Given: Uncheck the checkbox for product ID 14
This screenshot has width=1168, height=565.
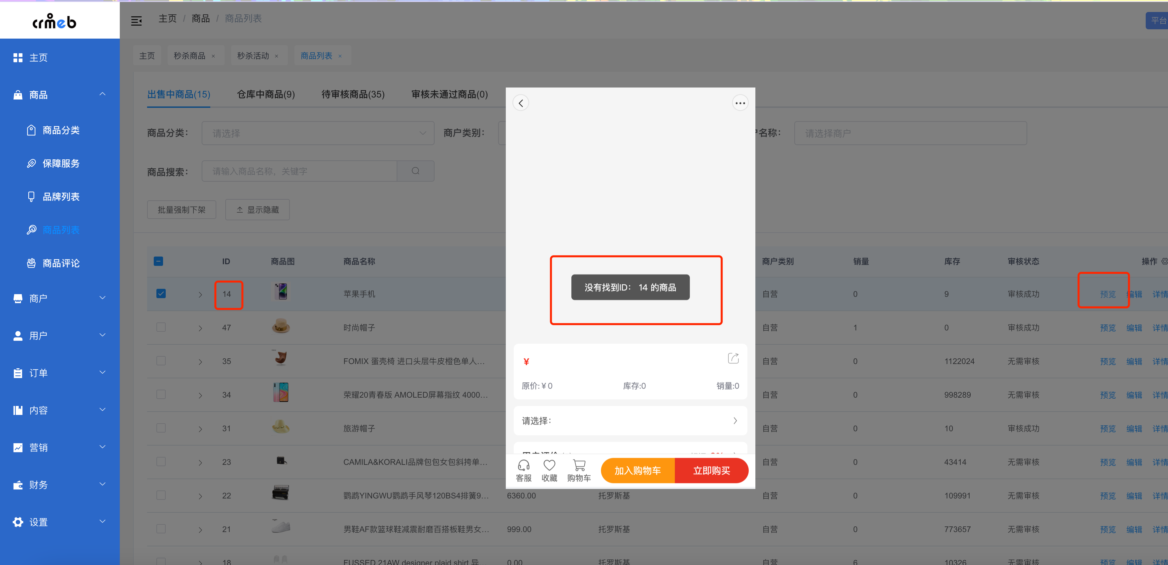Looking at the screenshot, I should 161,293.
